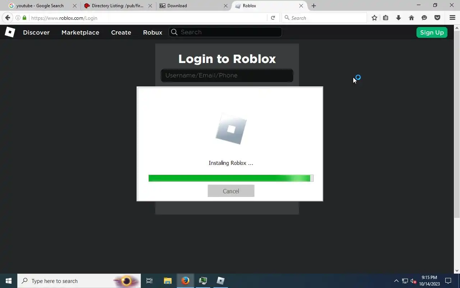Viewport: 460px width, 288px height.
Task: Close the Firefox window
Action: pyautogui.click(x=452, y=5)
